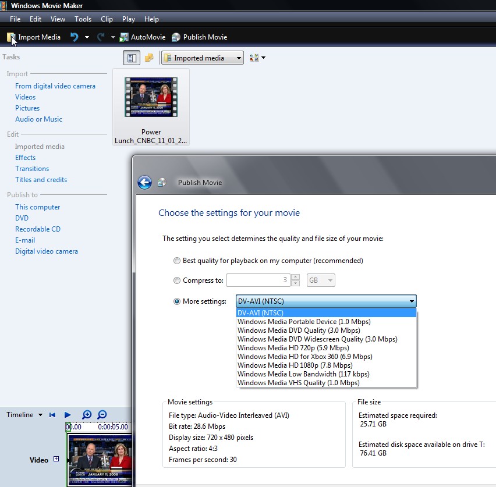Image resolution: width=496 pixels, height=487 pixels.
Task: Open the Undo history dropdown arrow
Action: coord(87,37)
